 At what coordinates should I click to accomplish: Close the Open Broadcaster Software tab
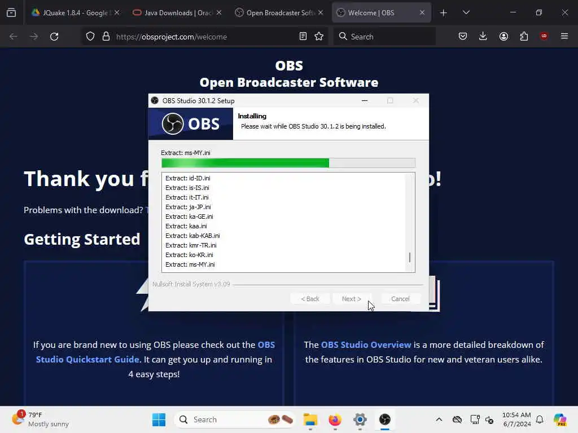321,12
